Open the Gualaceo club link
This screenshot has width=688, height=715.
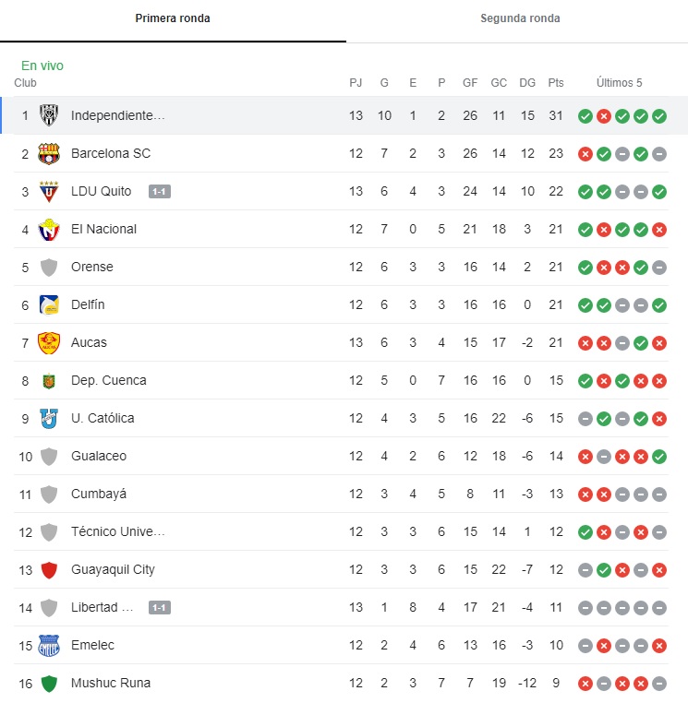[99, 457]
